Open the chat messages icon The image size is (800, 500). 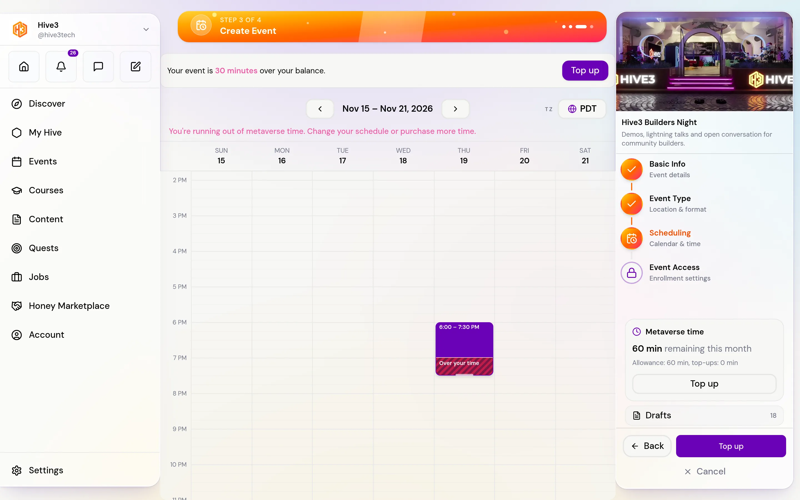(98, 66)
